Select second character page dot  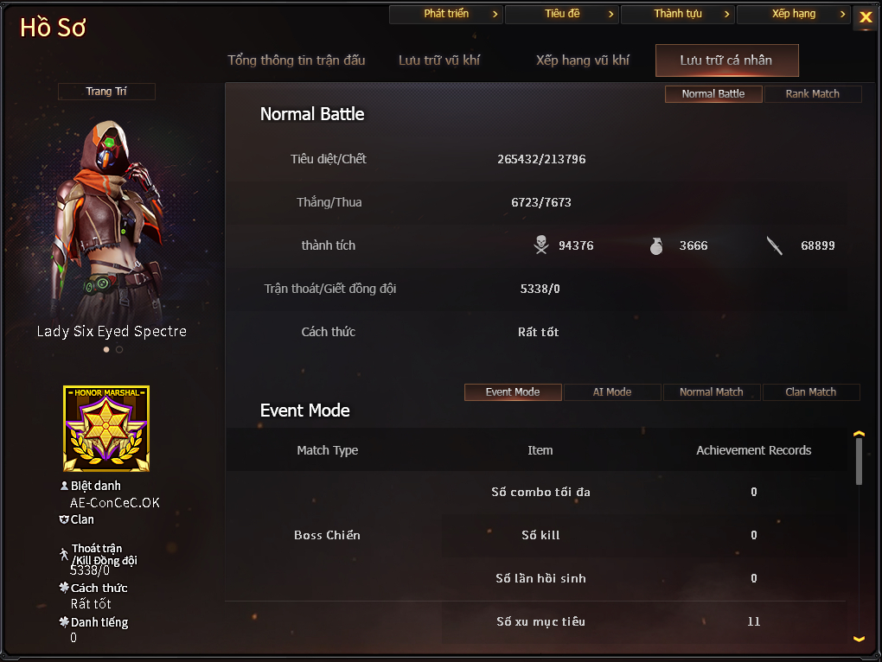point(119,349)
